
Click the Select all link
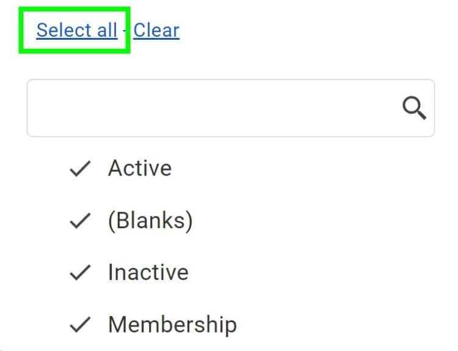(76, 30)
